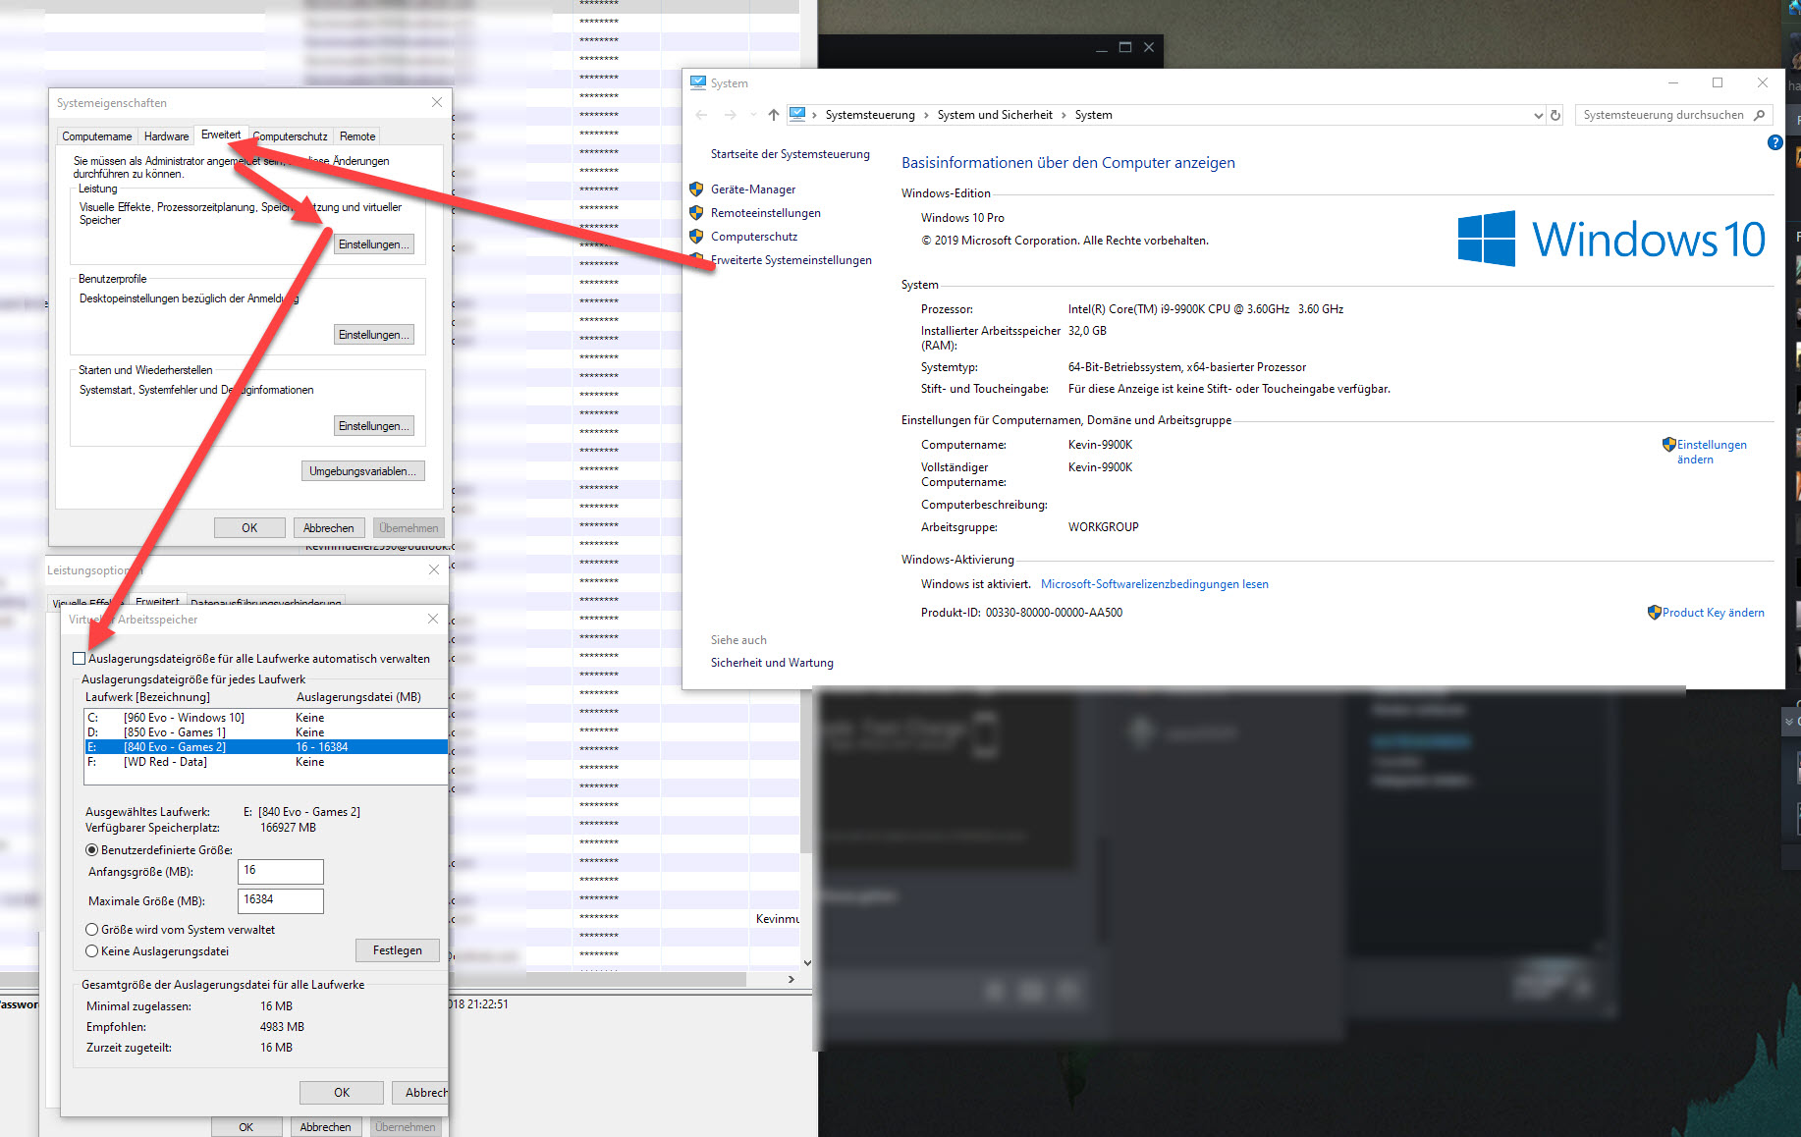This screenshot has width=1801, height=1137.
Task: Select Größe wird vom System verwaltet
Action: point(91,930)
